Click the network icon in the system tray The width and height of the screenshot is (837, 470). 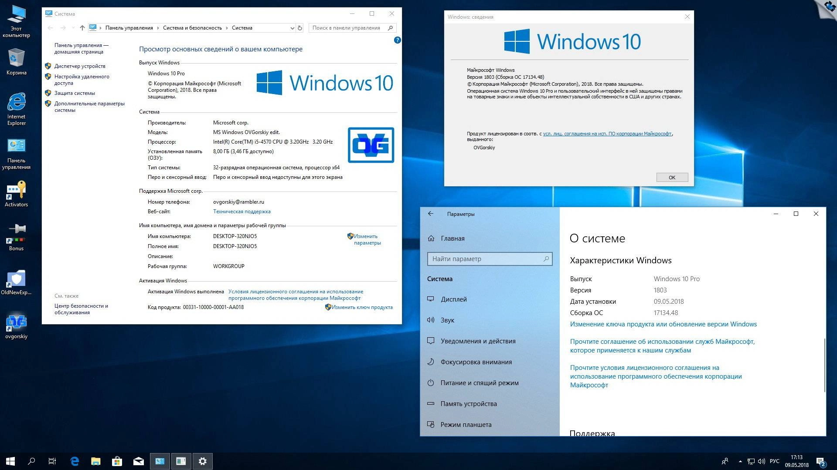751,461
